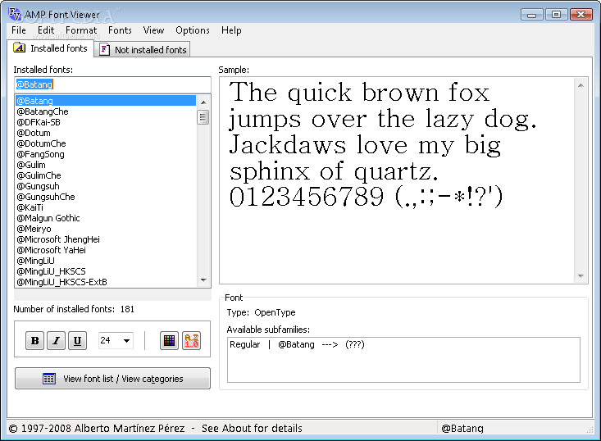
Task: Click the AMP Font Viewer title bar icon
Action: coord(15,14)
